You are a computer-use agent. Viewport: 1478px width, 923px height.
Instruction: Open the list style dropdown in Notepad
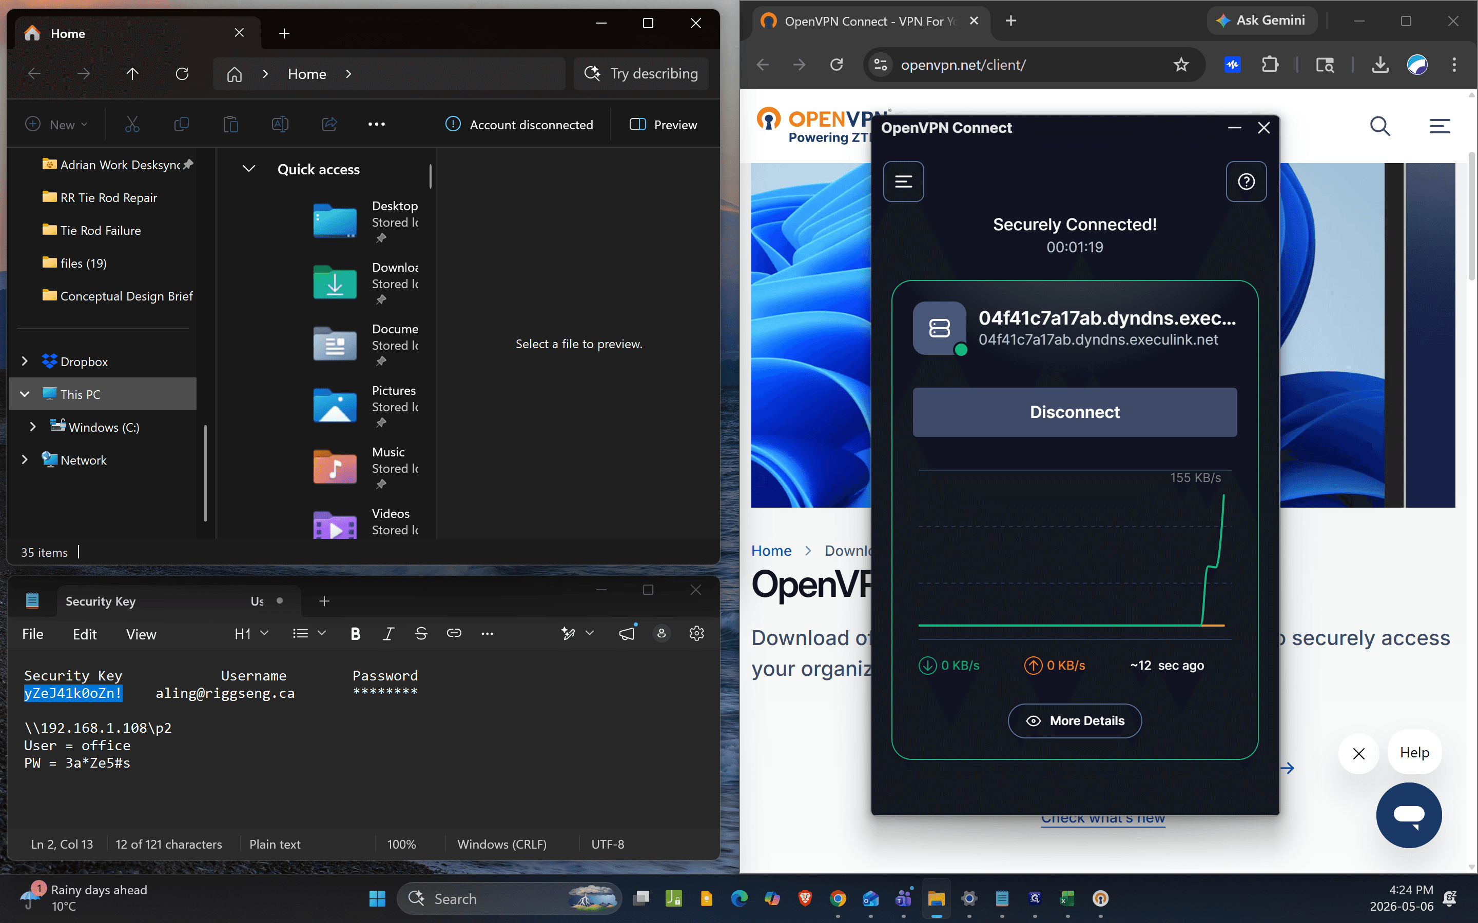[x=309, y=634]
